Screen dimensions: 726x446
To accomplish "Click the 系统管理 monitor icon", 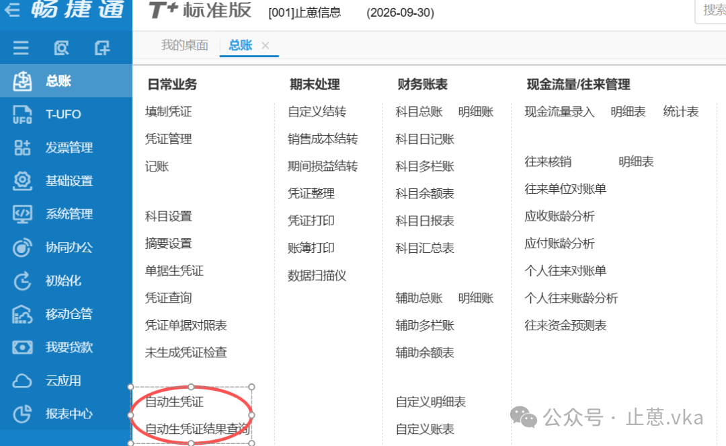I will [x=22, y=214].
